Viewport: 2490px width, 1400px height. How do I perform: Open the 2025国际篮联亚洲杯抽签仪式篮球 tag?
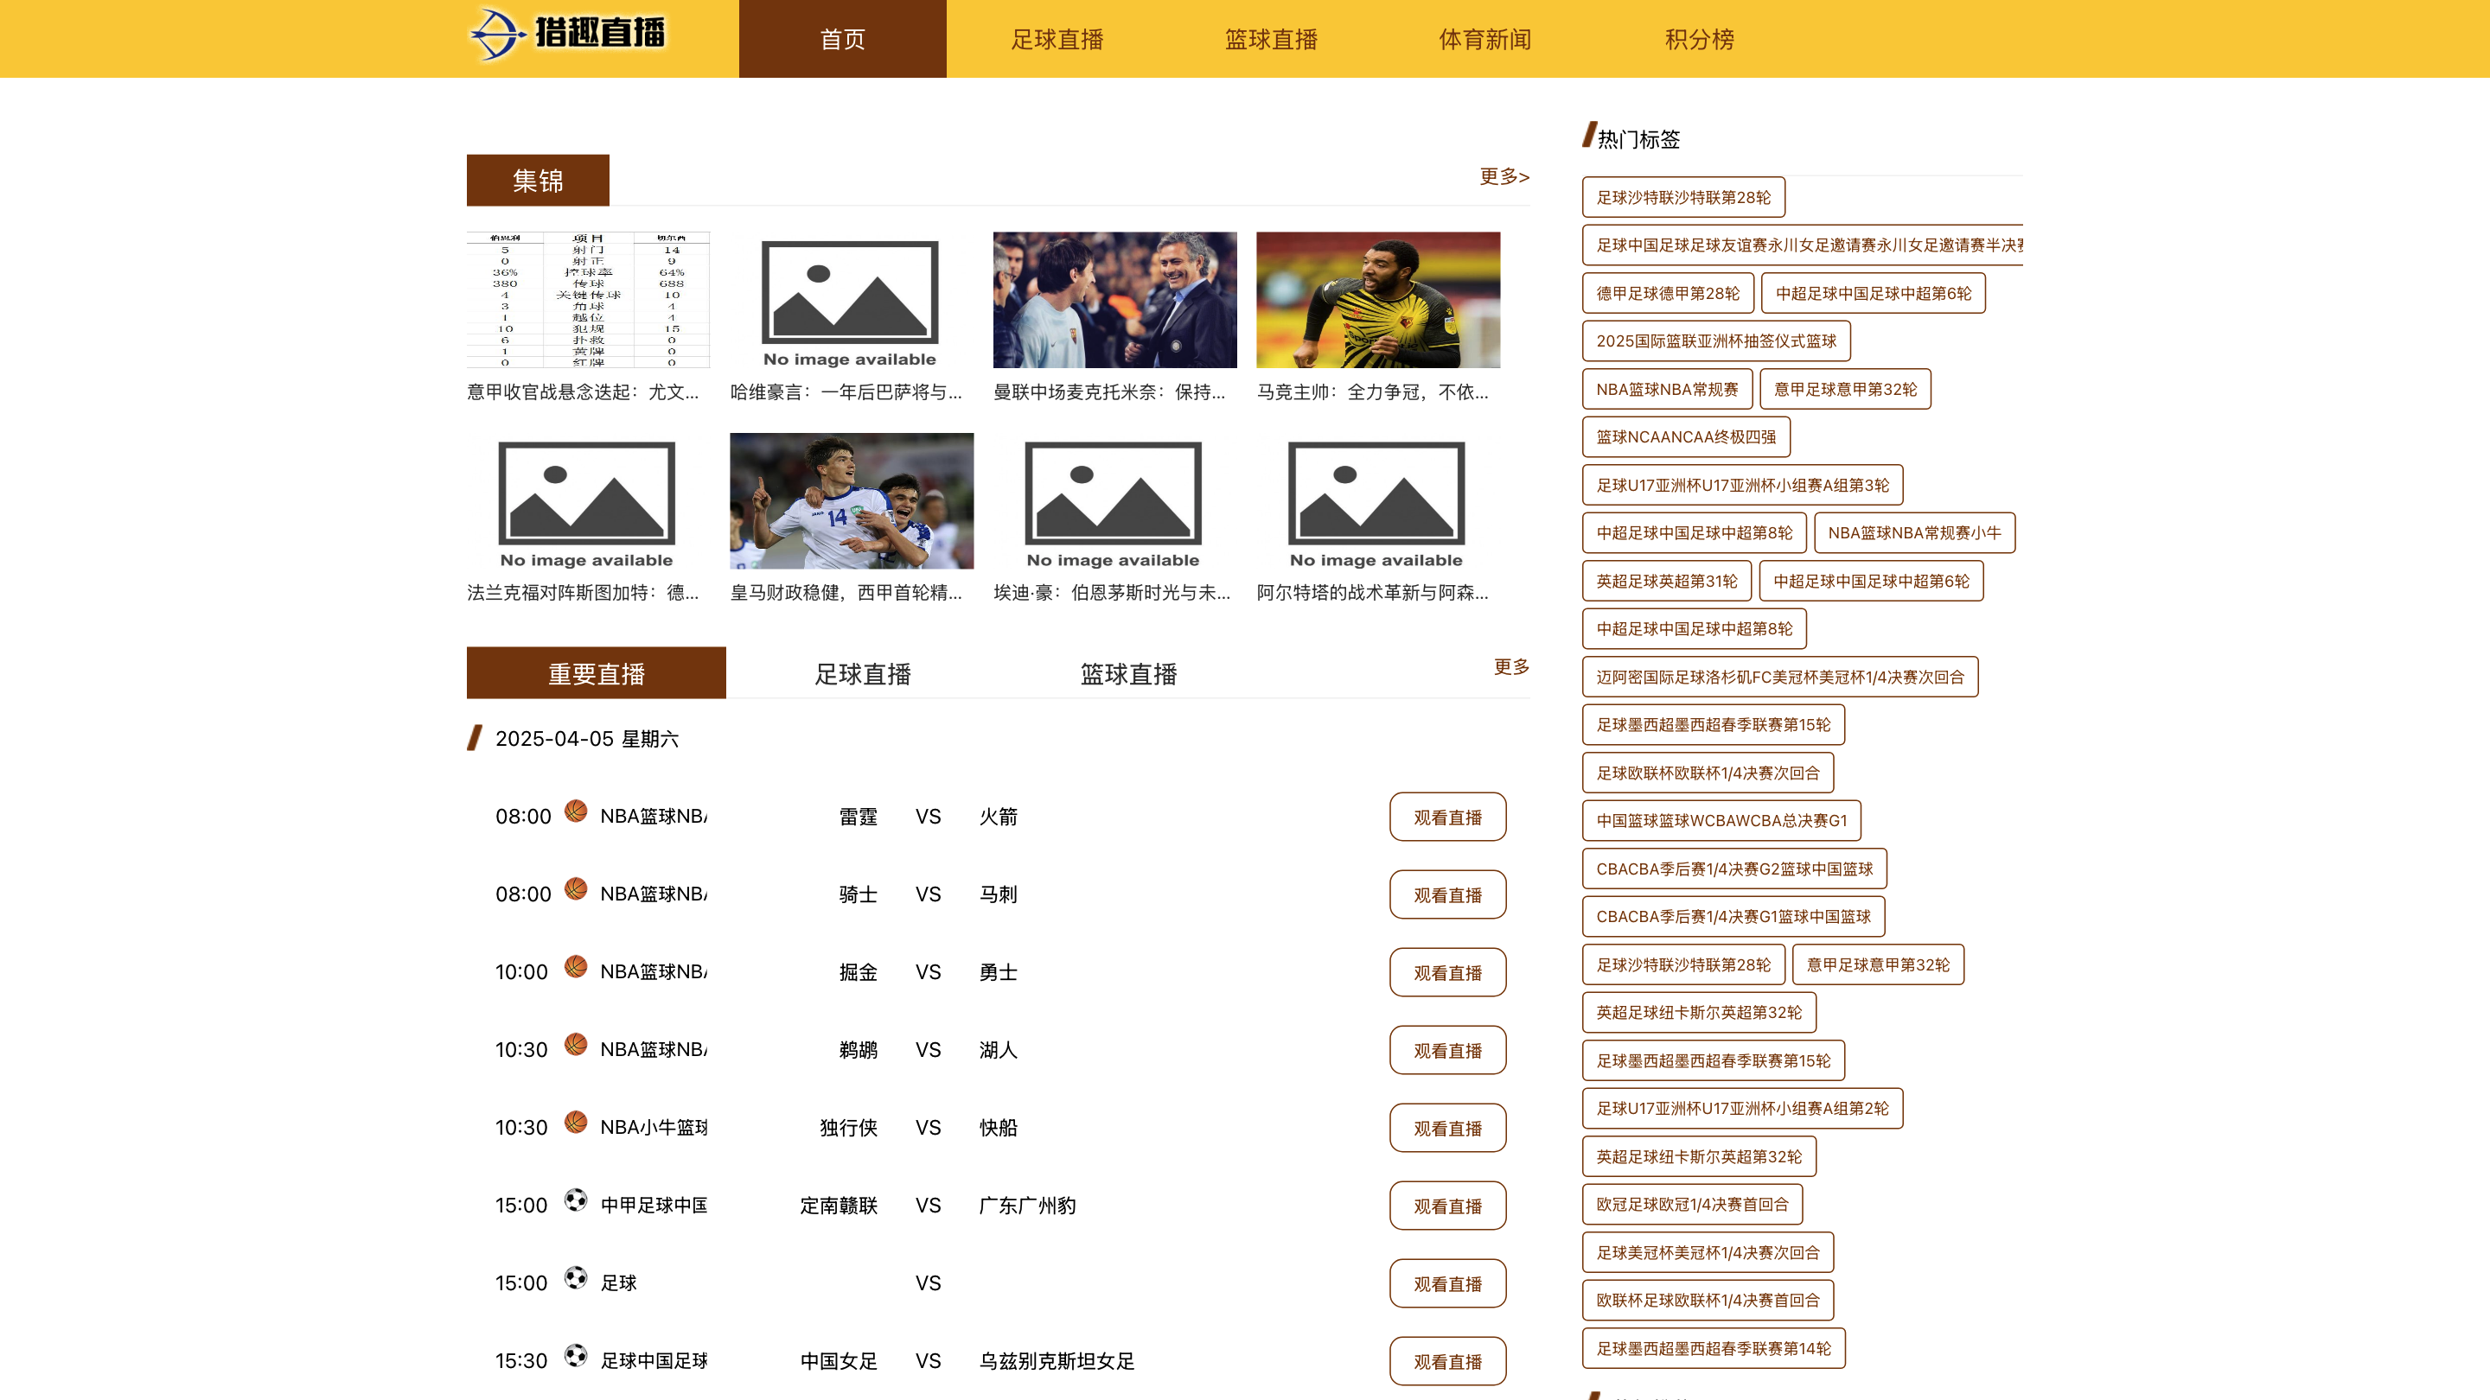(1715, 341)
